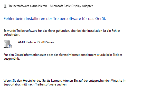Click the word 'ausgewählt.'

click(12, 59)
